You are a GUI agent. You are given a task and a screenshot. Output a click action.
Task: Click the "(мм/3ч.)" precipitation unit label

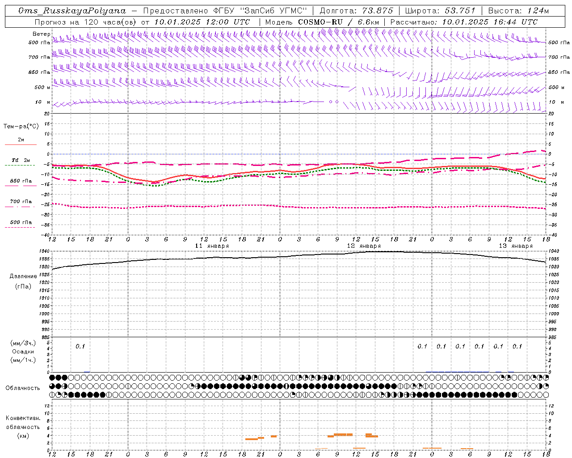pyautogui.click(x=23, y=343)
